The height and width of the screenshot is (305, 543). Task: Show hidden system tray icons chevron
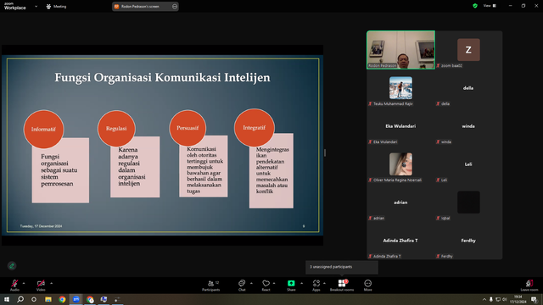tap(484, 299)
